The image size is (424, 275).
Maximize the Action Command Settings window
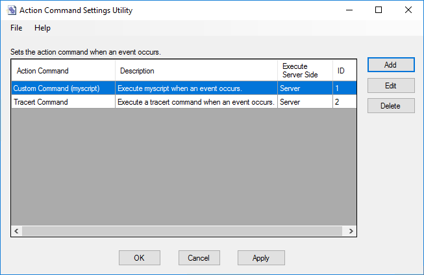pos(379,10)
